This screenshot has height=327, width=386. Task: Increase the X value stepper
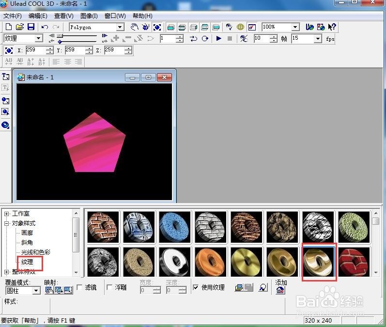coord(50,48)
